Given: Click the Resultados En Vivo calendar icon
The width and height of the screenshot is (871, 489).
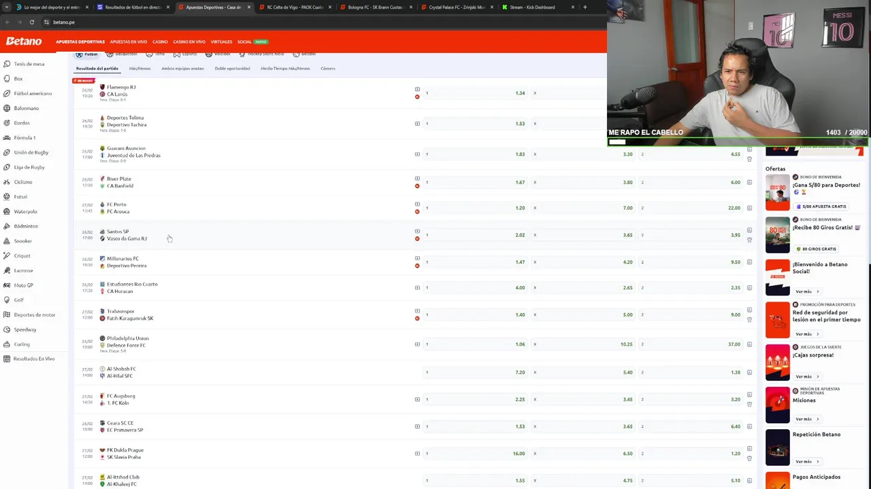Looking at the screenshot, I should [x=7, y=359].
